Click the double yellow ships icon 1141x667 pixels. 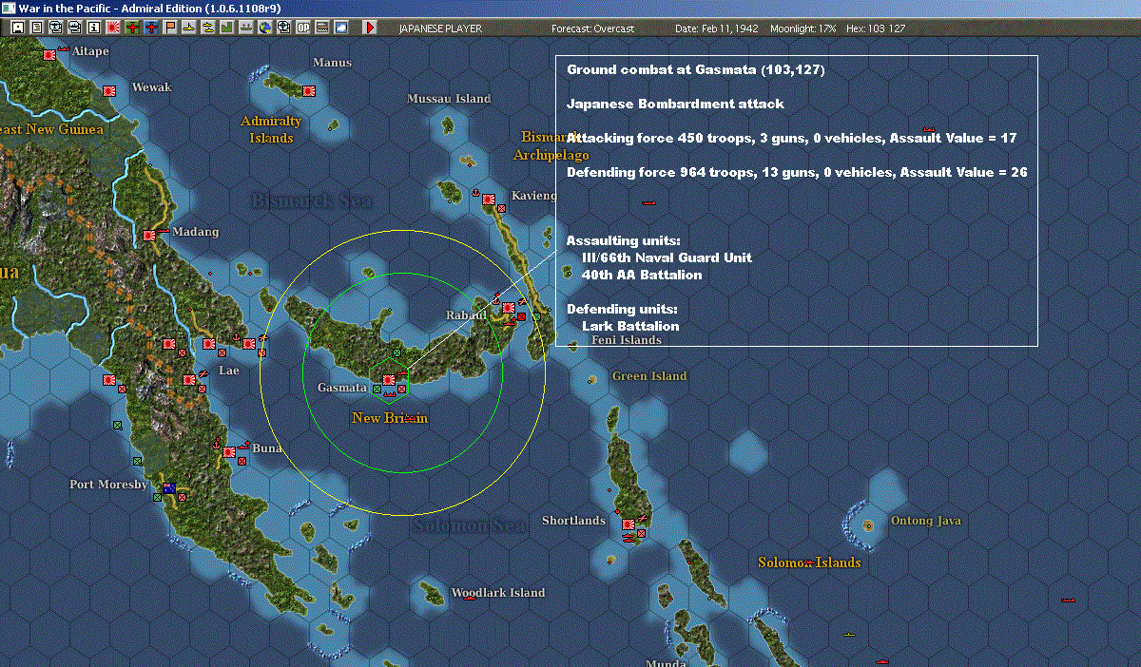207,28
